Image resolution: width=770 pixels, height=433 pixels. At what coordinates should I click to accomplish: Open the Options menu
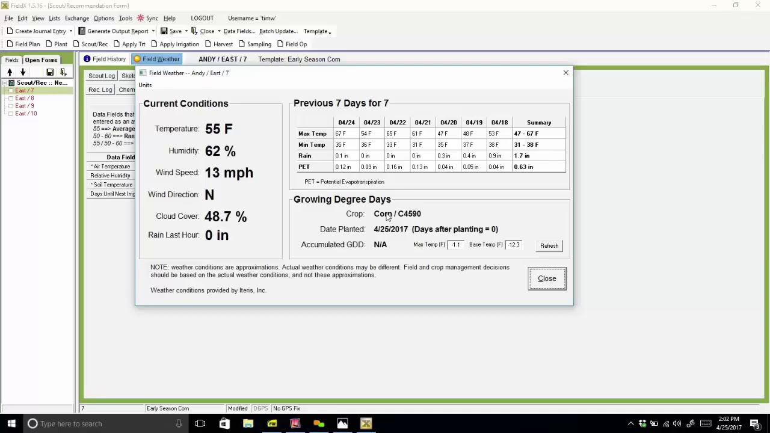coord(103,18)
